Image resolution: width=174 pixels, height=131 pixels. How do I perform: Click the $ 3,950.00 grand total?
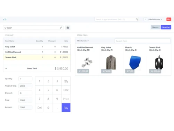point(61,68)
